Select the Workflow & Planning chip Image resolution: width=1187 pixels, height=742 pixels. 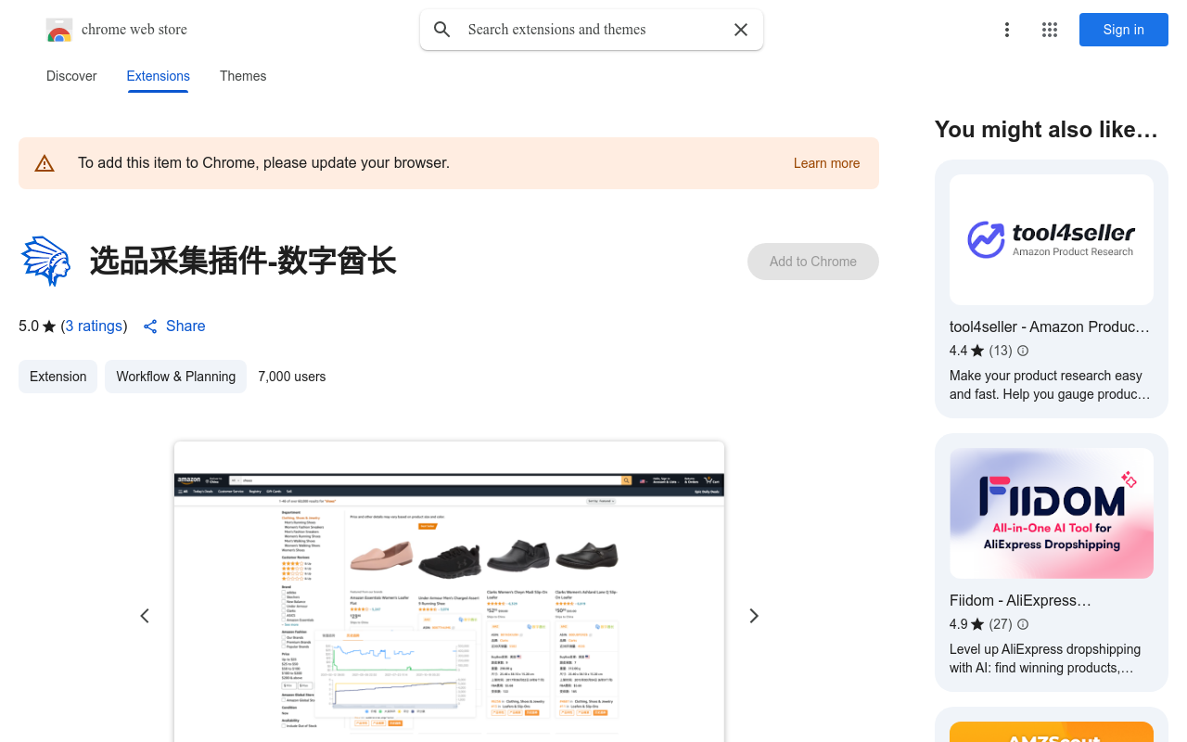tap(175, 377)
